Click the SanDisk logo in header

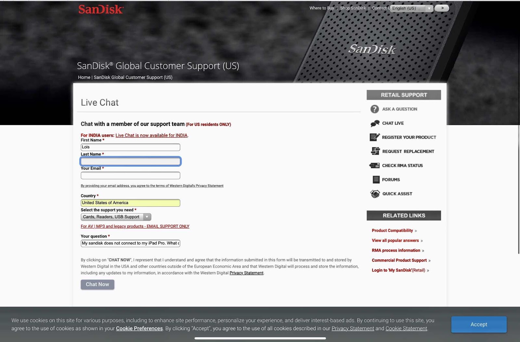tap(101, 9)
